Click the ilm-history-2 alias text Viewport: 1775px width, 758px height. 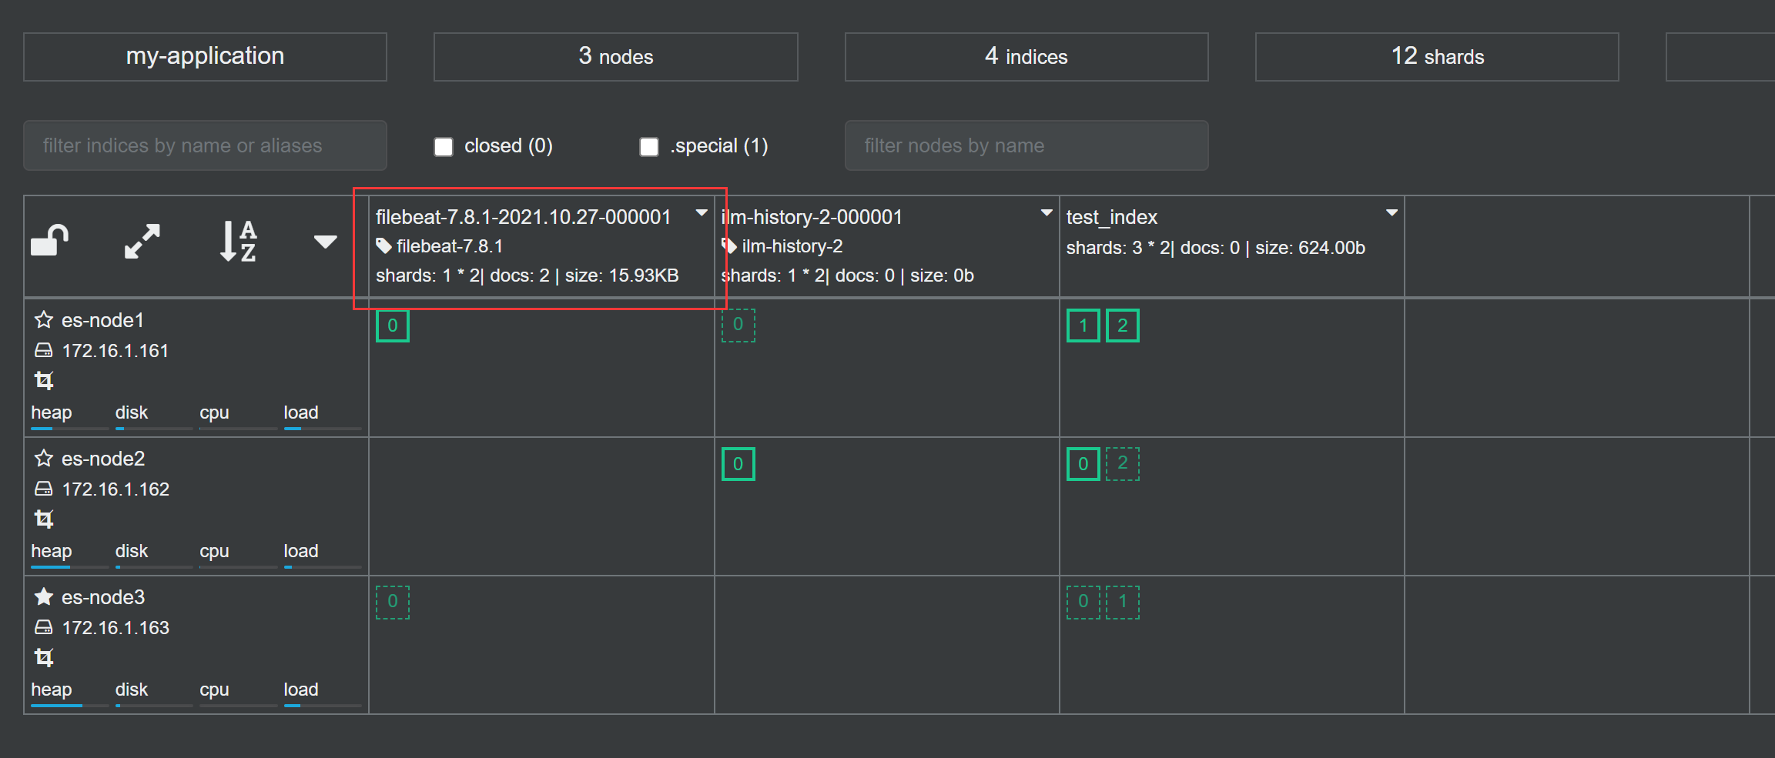coord(792,246)
